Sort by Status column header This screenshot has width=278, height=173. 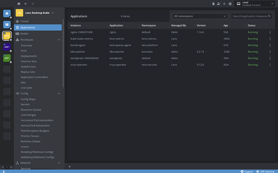pos(251,25)
